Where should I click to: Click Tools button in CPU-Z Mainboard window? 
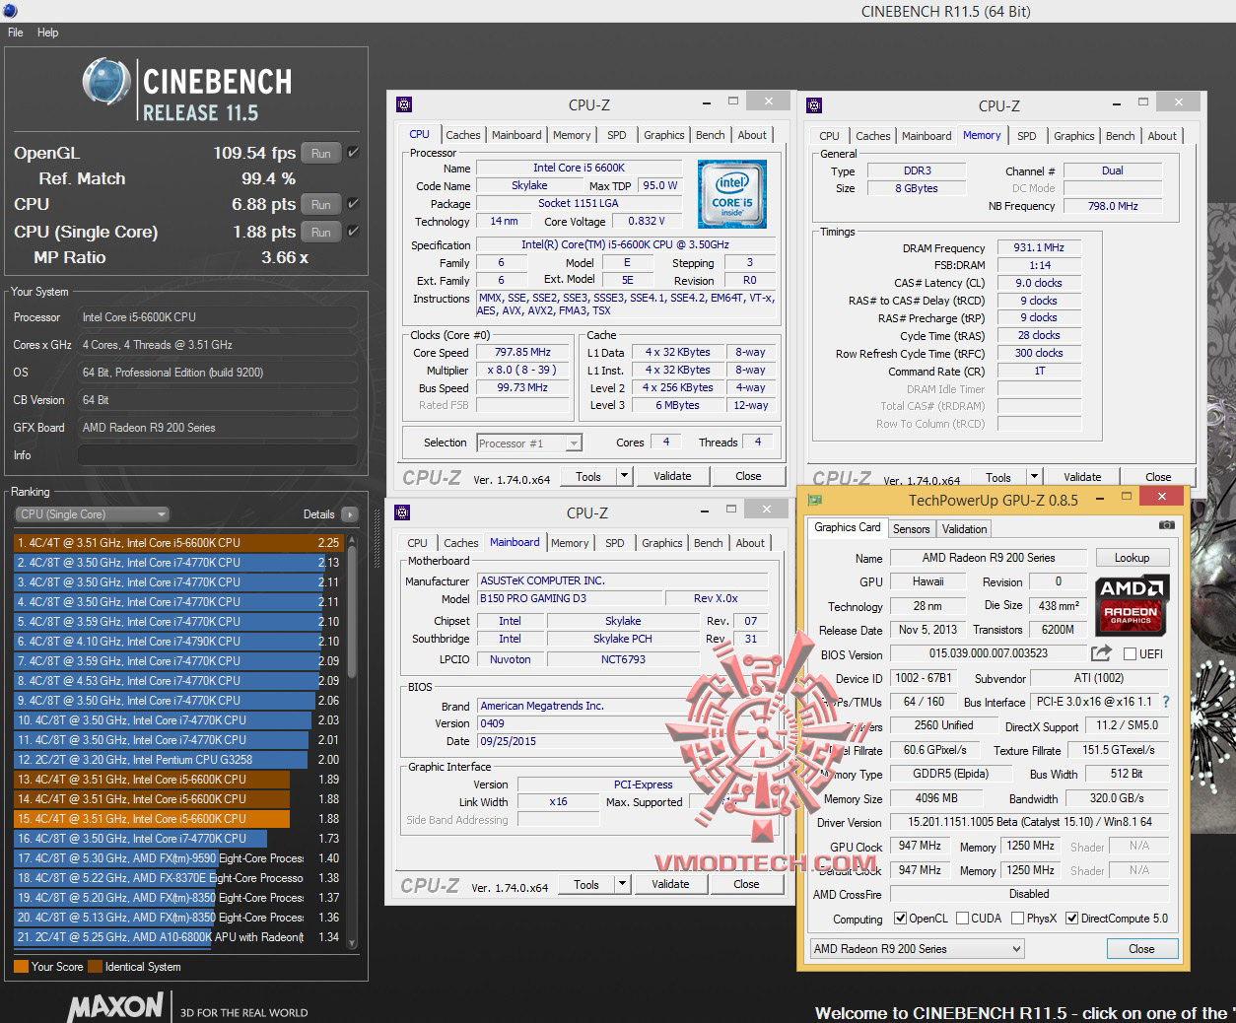(586, 884)
